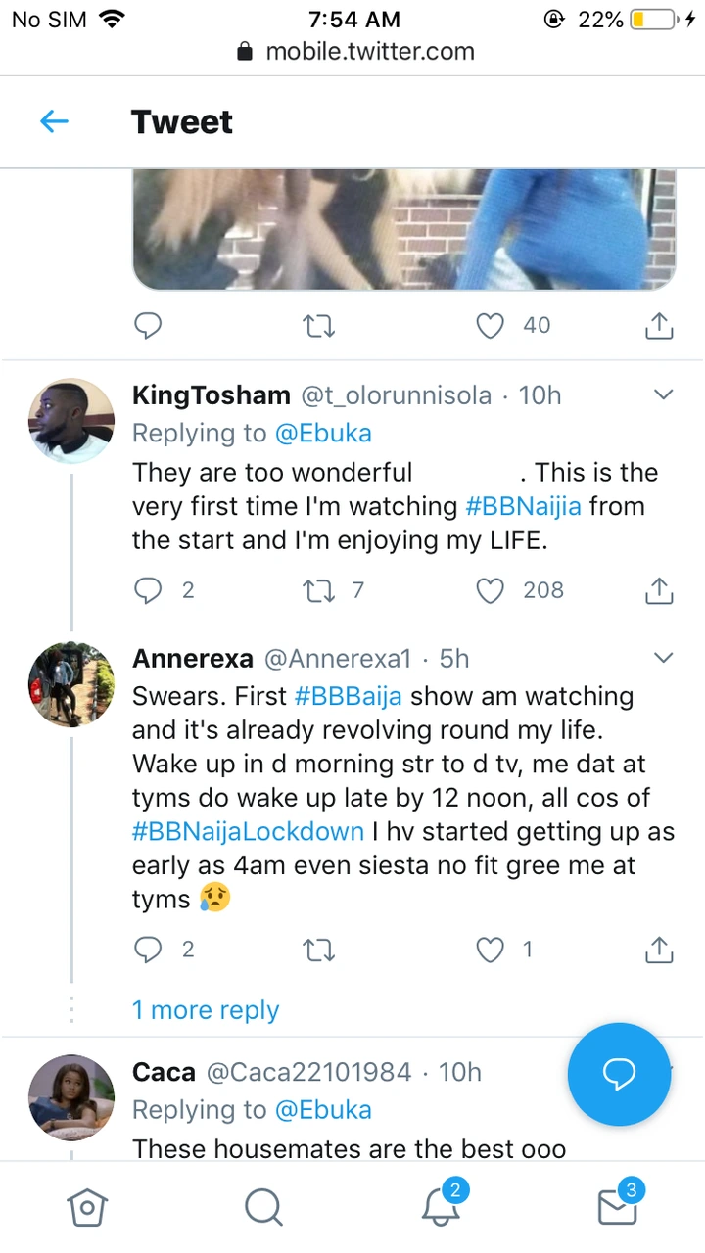Share KingTosham's reply
The height and width of the screenshot is (1253, 705).
click(659, 590)
